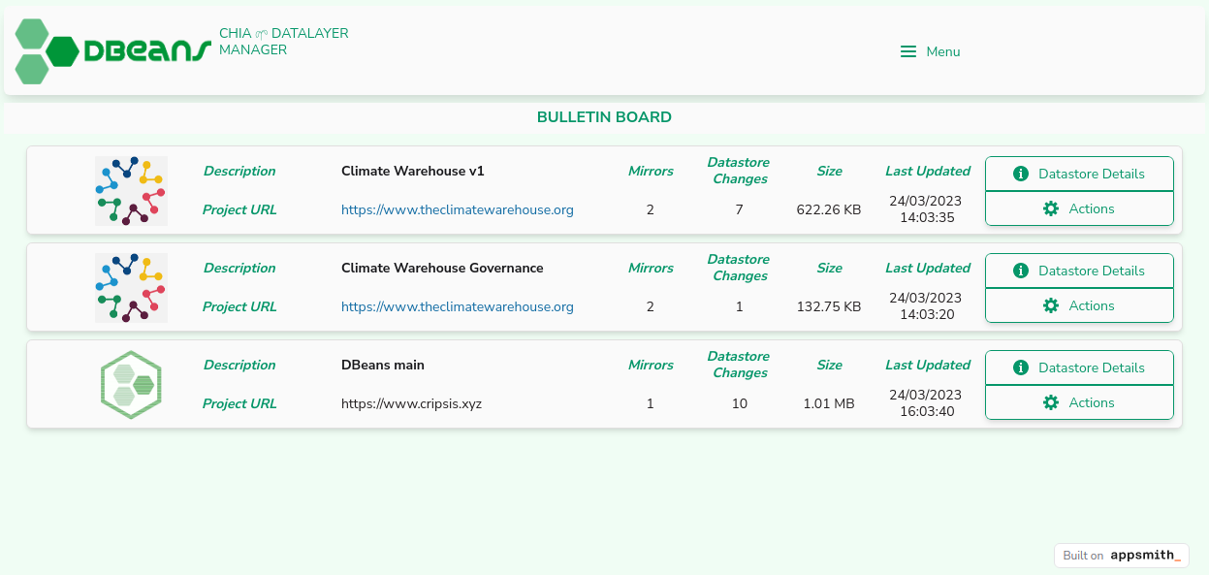Image resolution: width=1209 pixels, height=575 pixels.
Task: Click the 132.75 KB size value
Action: (x=829, y=306)
